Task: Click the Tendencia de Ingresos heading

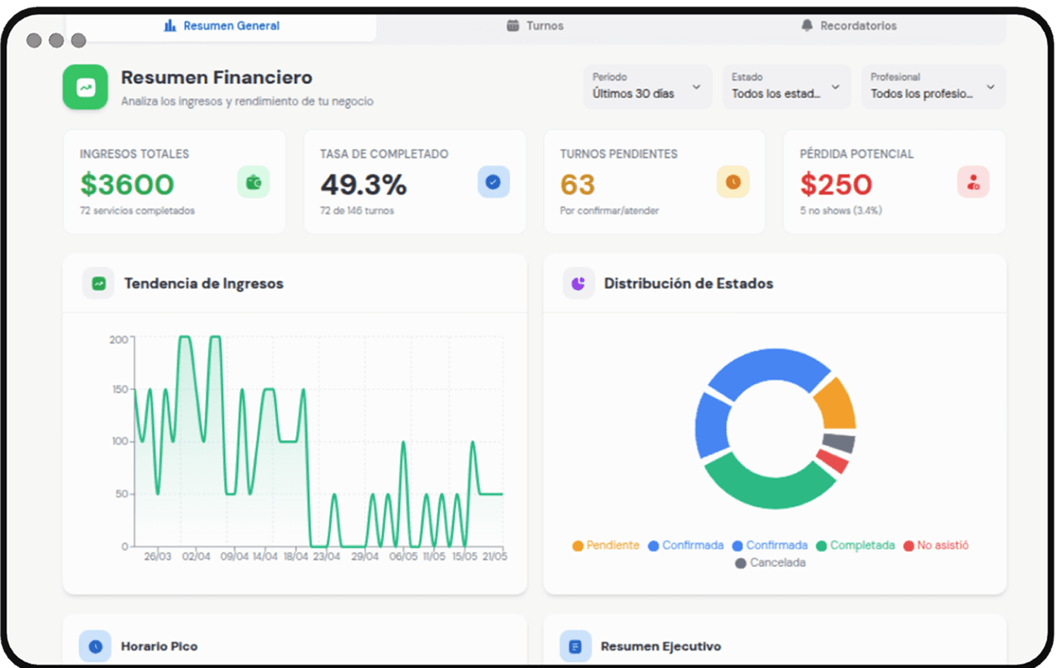Action: (204, 284)
